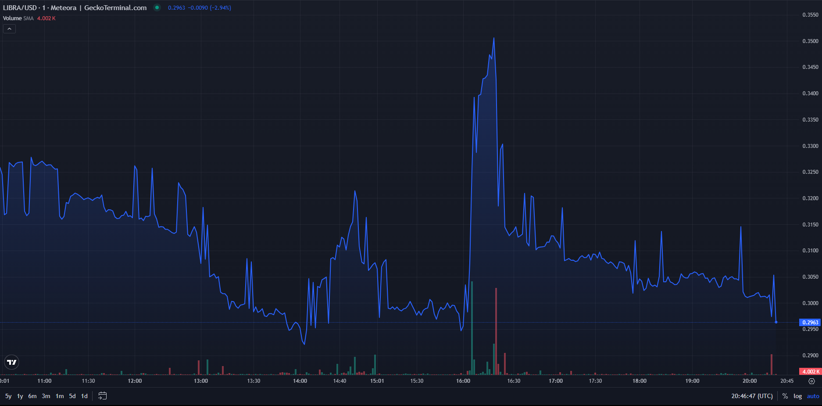Image resolution: width=822 pixels, height=406 pixels.
Task: Click the 0.3250 price axis label
Action: click(x=810, y=172)
